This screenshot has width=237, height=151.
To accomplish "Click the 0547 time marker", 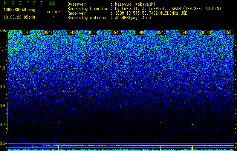I will (x=161, y=32).
